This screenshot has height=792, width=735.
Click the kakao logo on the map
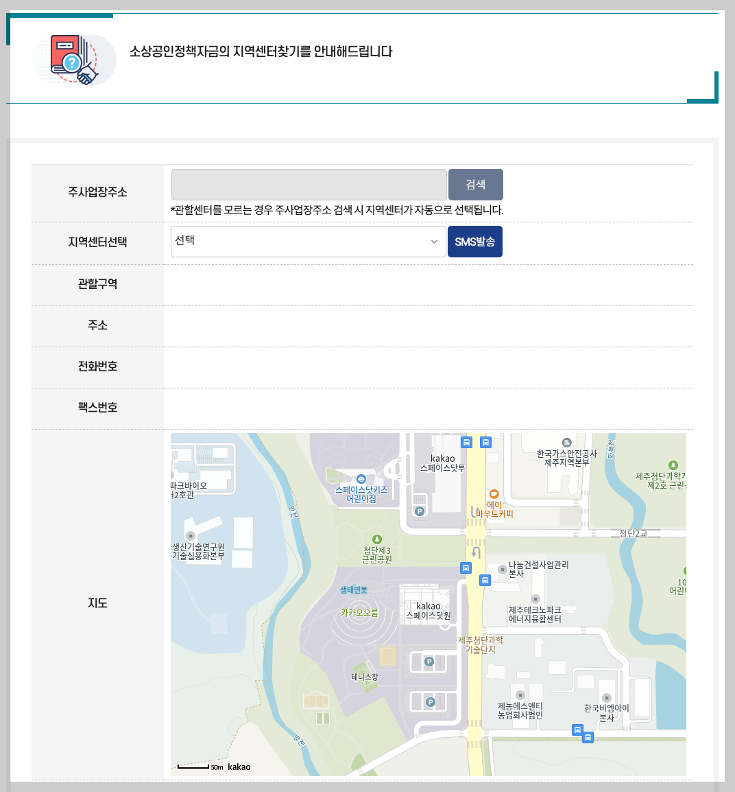[x=240, y=767]
